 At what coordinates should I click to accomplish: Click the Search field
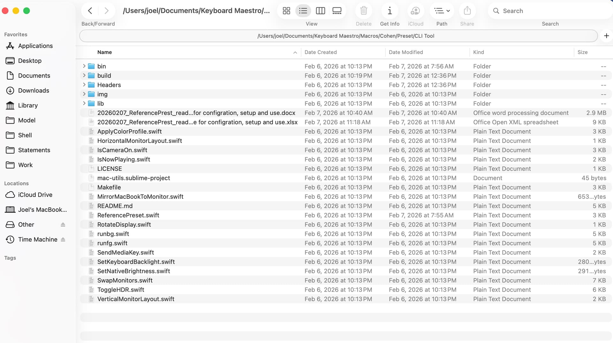549,11
